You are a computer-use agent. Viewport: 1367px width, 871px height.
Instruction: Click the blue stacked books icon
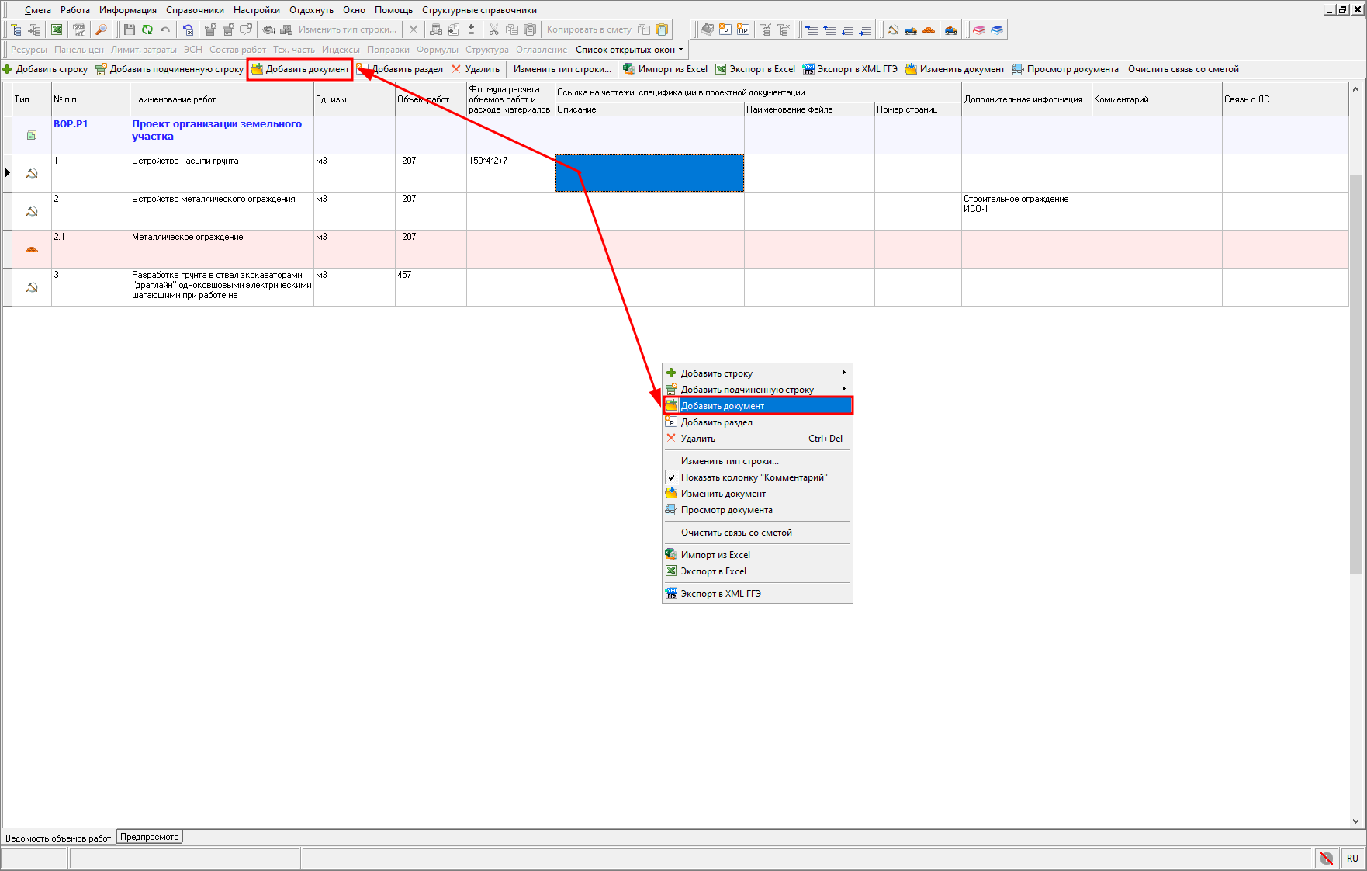997,29
